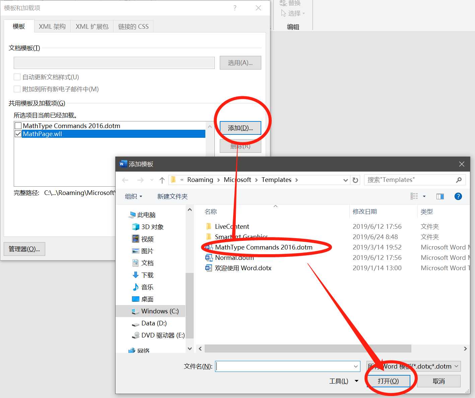Switch to the XML 架构 tab

click(52, 26)
